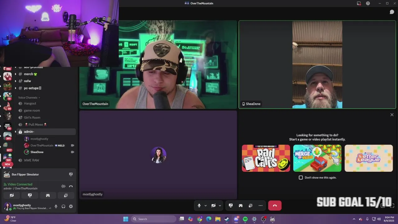Open Steam from the taskbar
This screenshot has width=398, height=224.
tap(227, 219)
